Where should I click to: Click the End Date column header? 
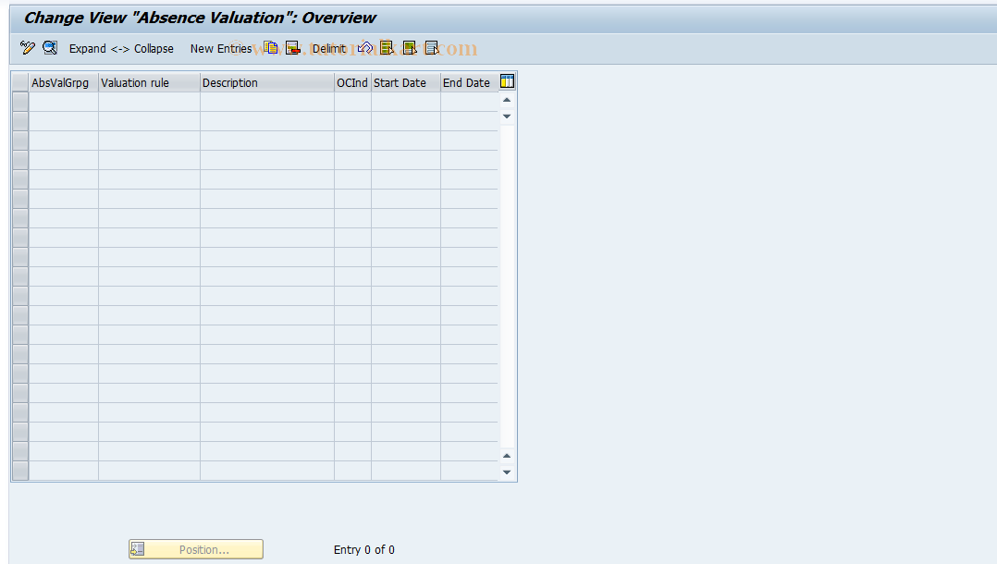[x=469, y=82]
